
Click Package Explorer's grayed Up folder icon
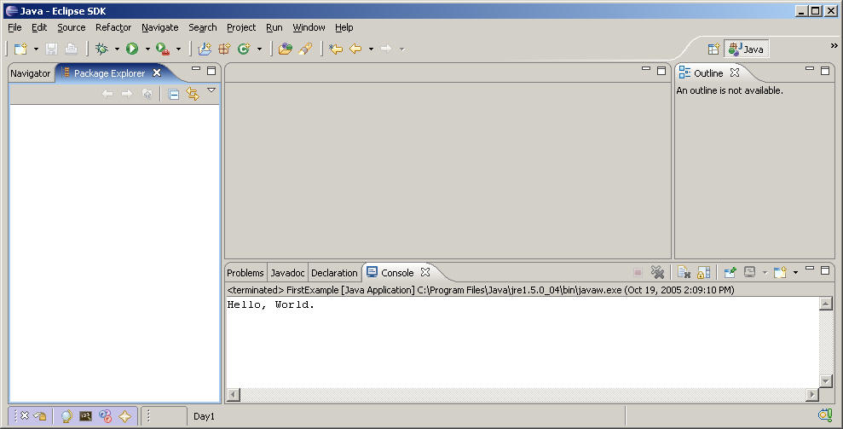click(x=147, y=94)
